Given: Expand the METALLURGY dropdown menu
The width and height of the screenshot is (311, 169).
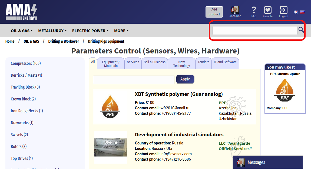Looking at the screenshot, I should click(x=52, y=31).
